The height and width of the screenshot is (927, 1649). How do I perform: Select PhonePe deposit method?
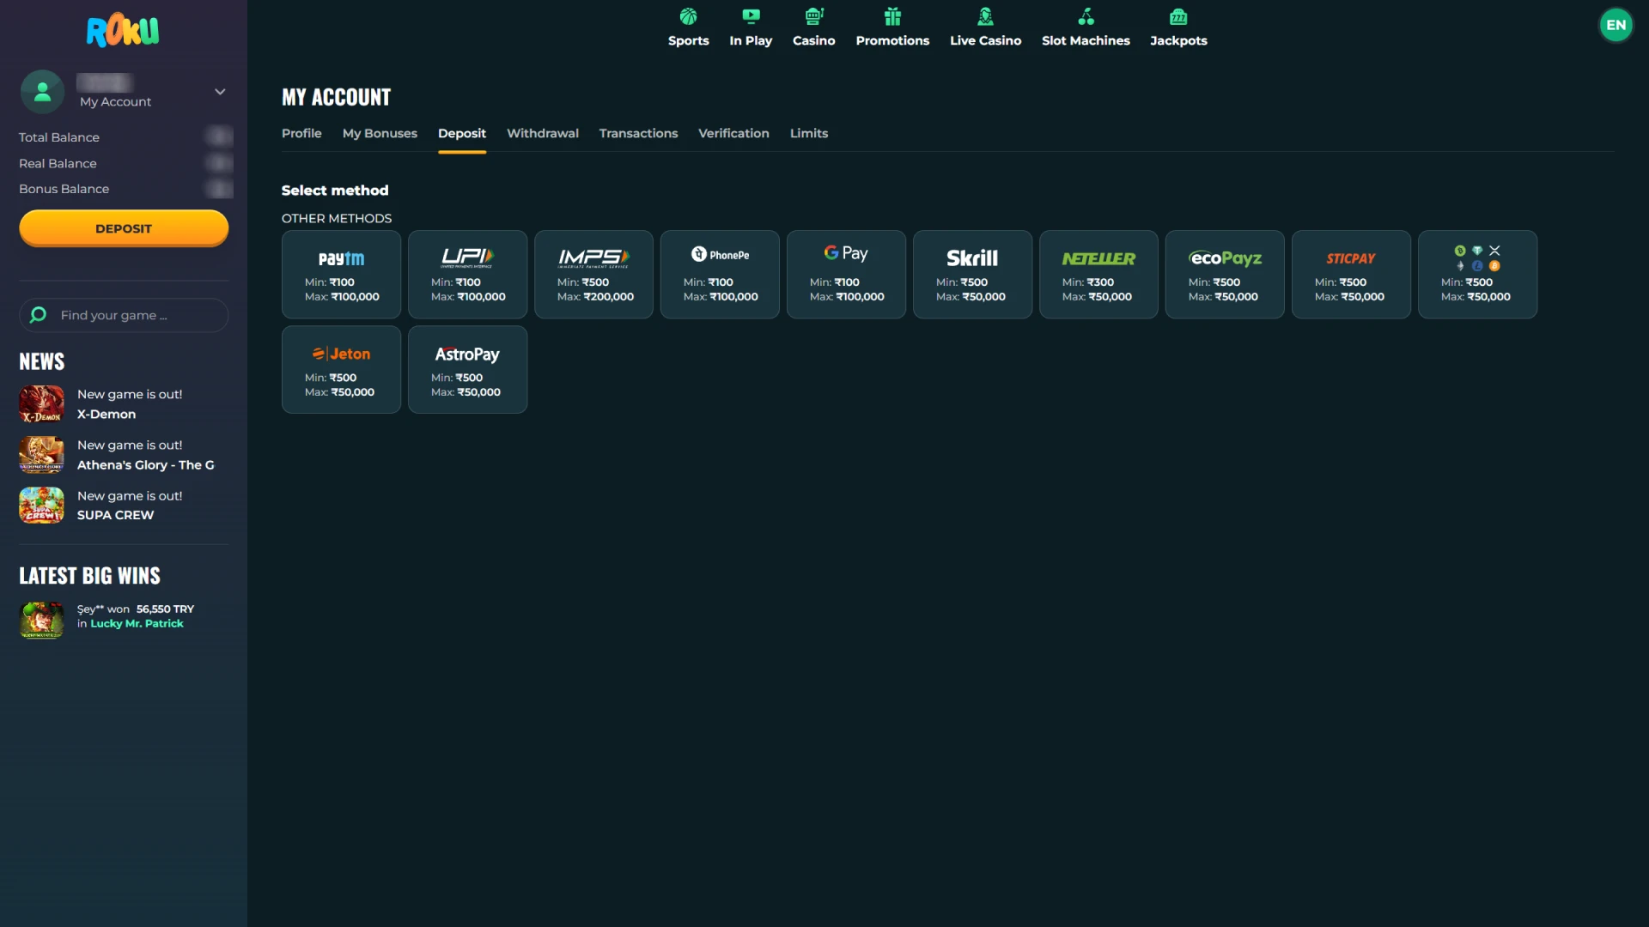(720, 275)
